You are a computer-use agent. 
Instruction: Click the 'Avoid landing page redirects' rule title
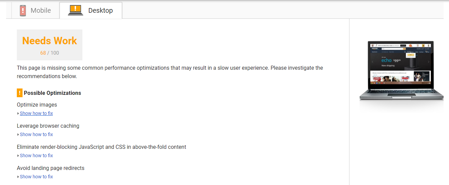(x=50, y=168)
